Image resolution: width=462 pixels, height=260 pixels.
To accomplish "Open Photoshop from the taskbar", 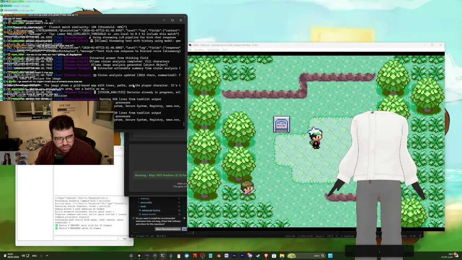I will [226, 256].
